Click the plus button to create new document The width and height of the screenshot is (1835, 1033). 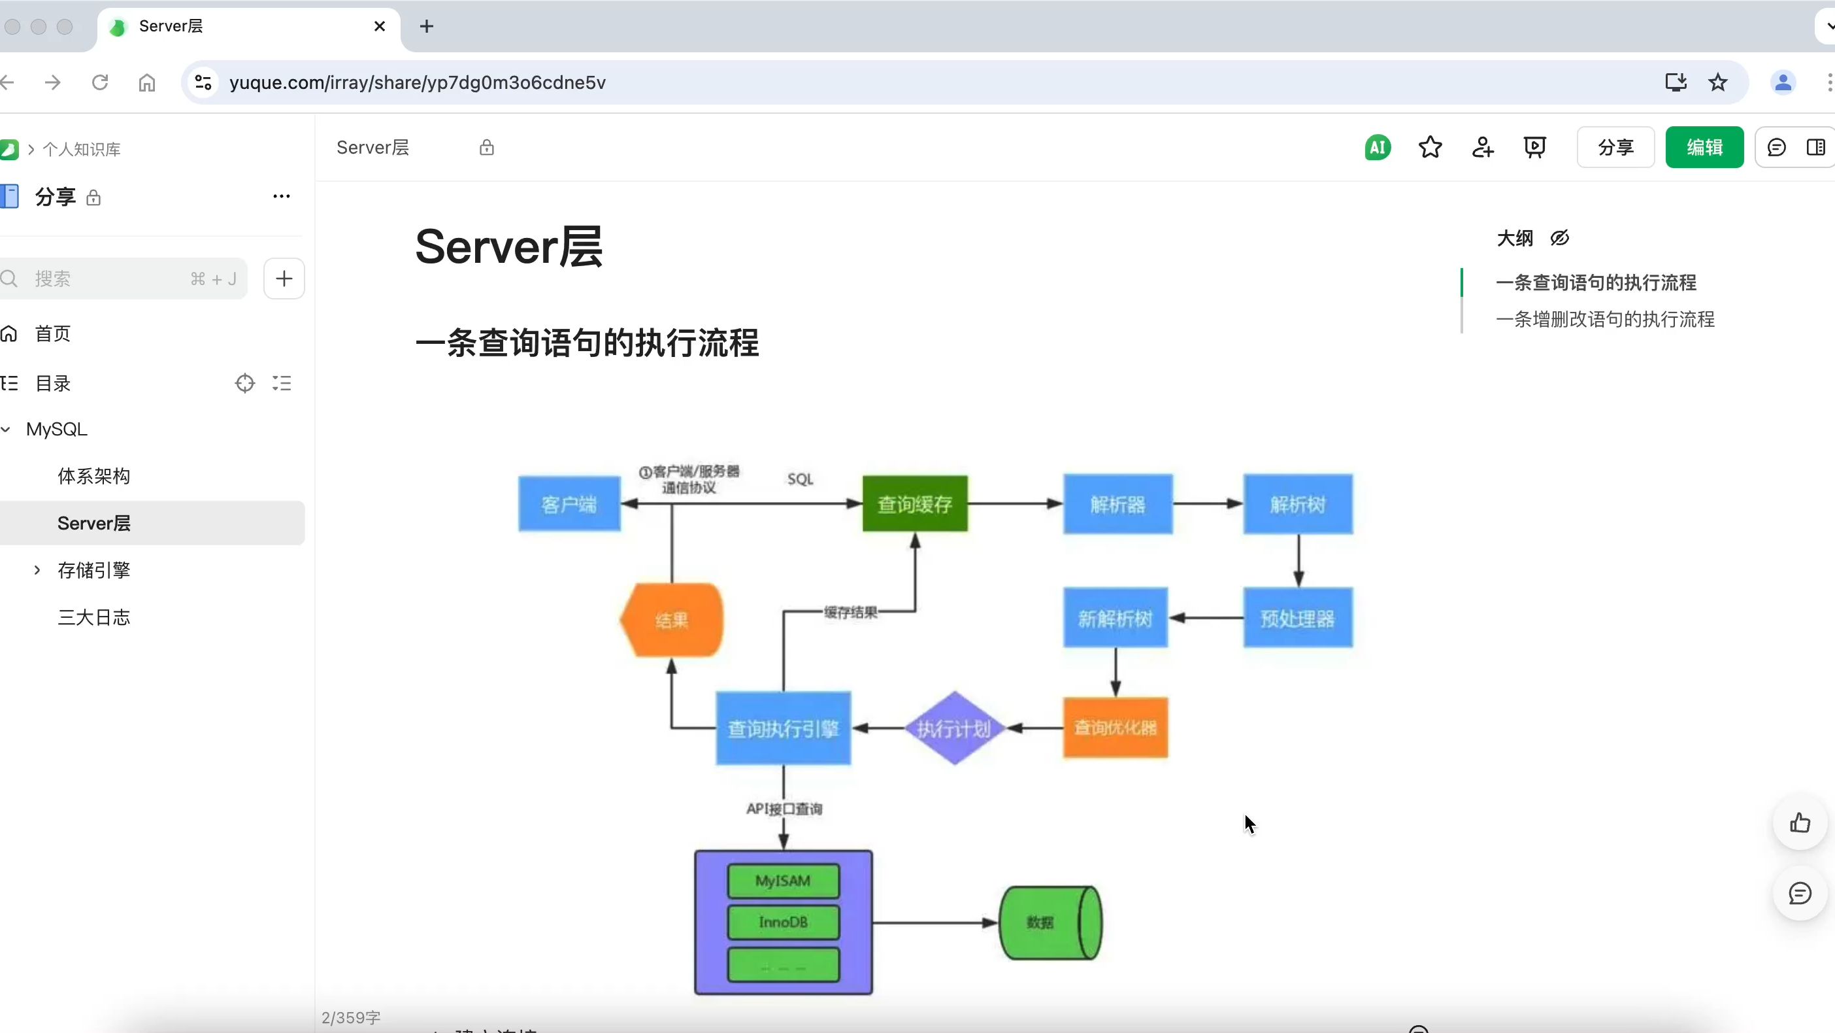pos(284,278)
